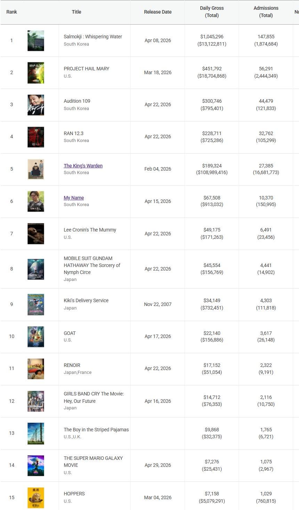Open The Boy in the Striped Pajamas poster
Image resolution: width=299 pixels, height=510 pixels.
tap(36, 433)
